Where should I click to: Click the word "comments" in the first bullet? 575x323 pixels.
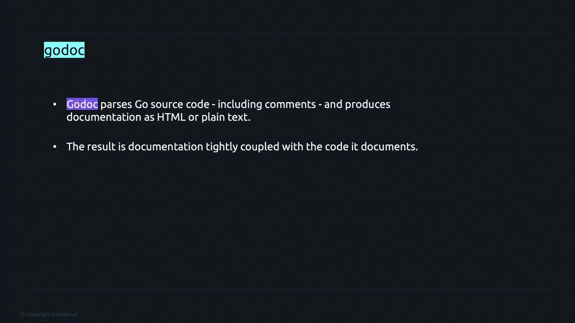pyautogui.click(x=290, y=105)
